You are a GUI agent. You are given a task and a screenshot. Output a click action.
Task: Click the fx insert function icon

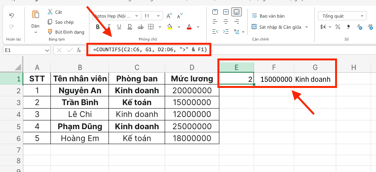pyautogui.click(x=79, y=50)
